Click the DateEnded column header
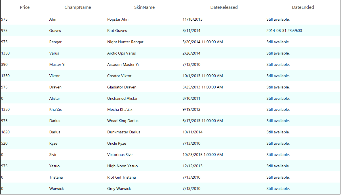341x195 pixels. (303, 7)
